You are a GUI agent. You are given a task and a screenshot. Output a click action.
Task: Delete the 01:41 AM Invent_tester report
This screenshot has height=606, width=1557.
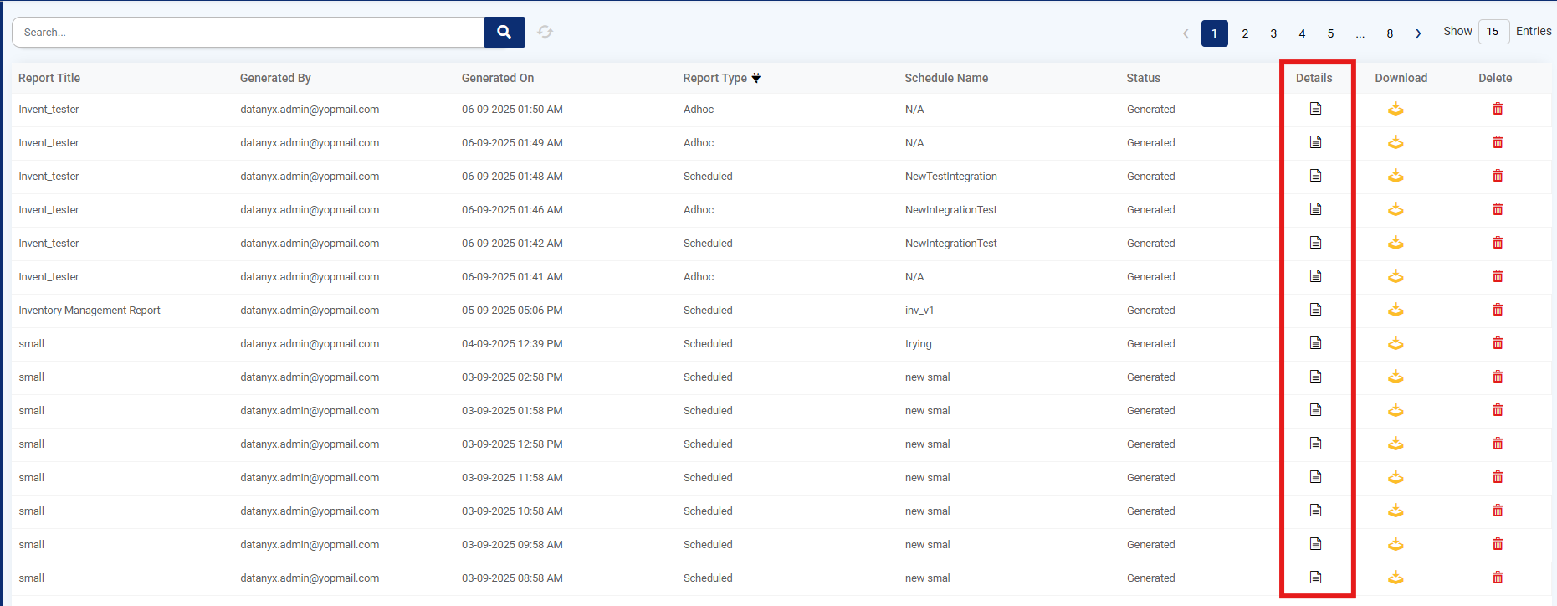tap(1498, 276)
